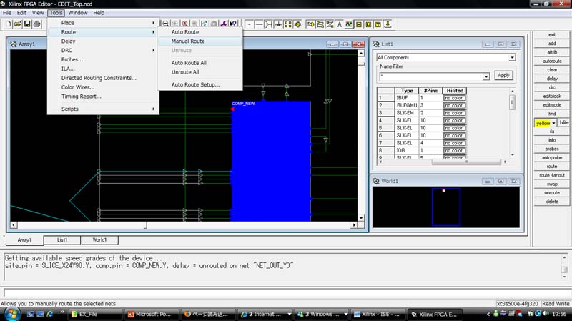Click the Save toolbar icon
Screen dimensions: 572x321
click(x=27, y=24)
